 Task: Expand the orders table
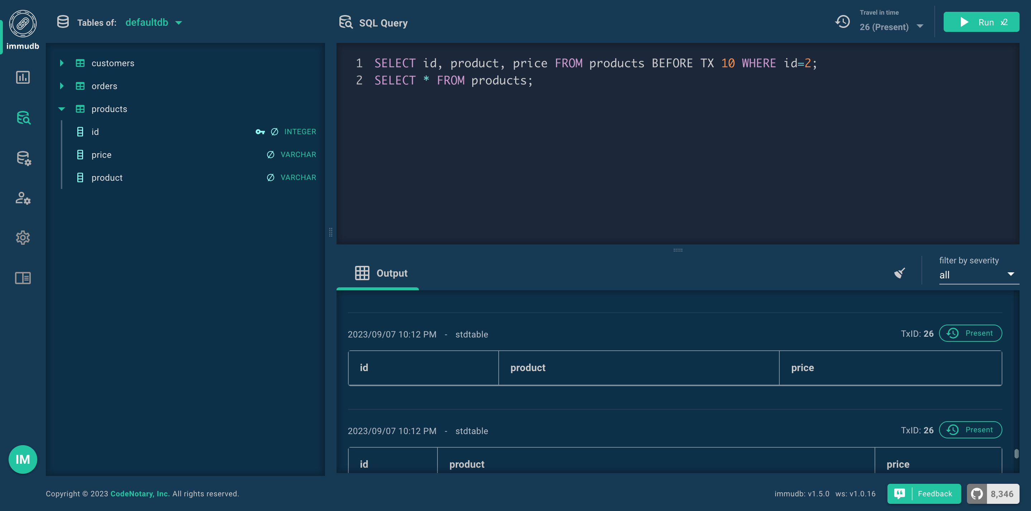click(62, 86)
